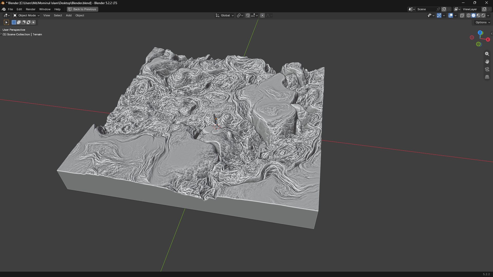Viewport: 493px width, 277px height.
Task: Open the Add menu in viewport header
Action: (69, 15)
